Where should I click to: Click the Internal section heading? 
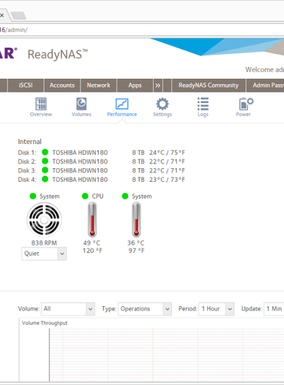[30, 142]
